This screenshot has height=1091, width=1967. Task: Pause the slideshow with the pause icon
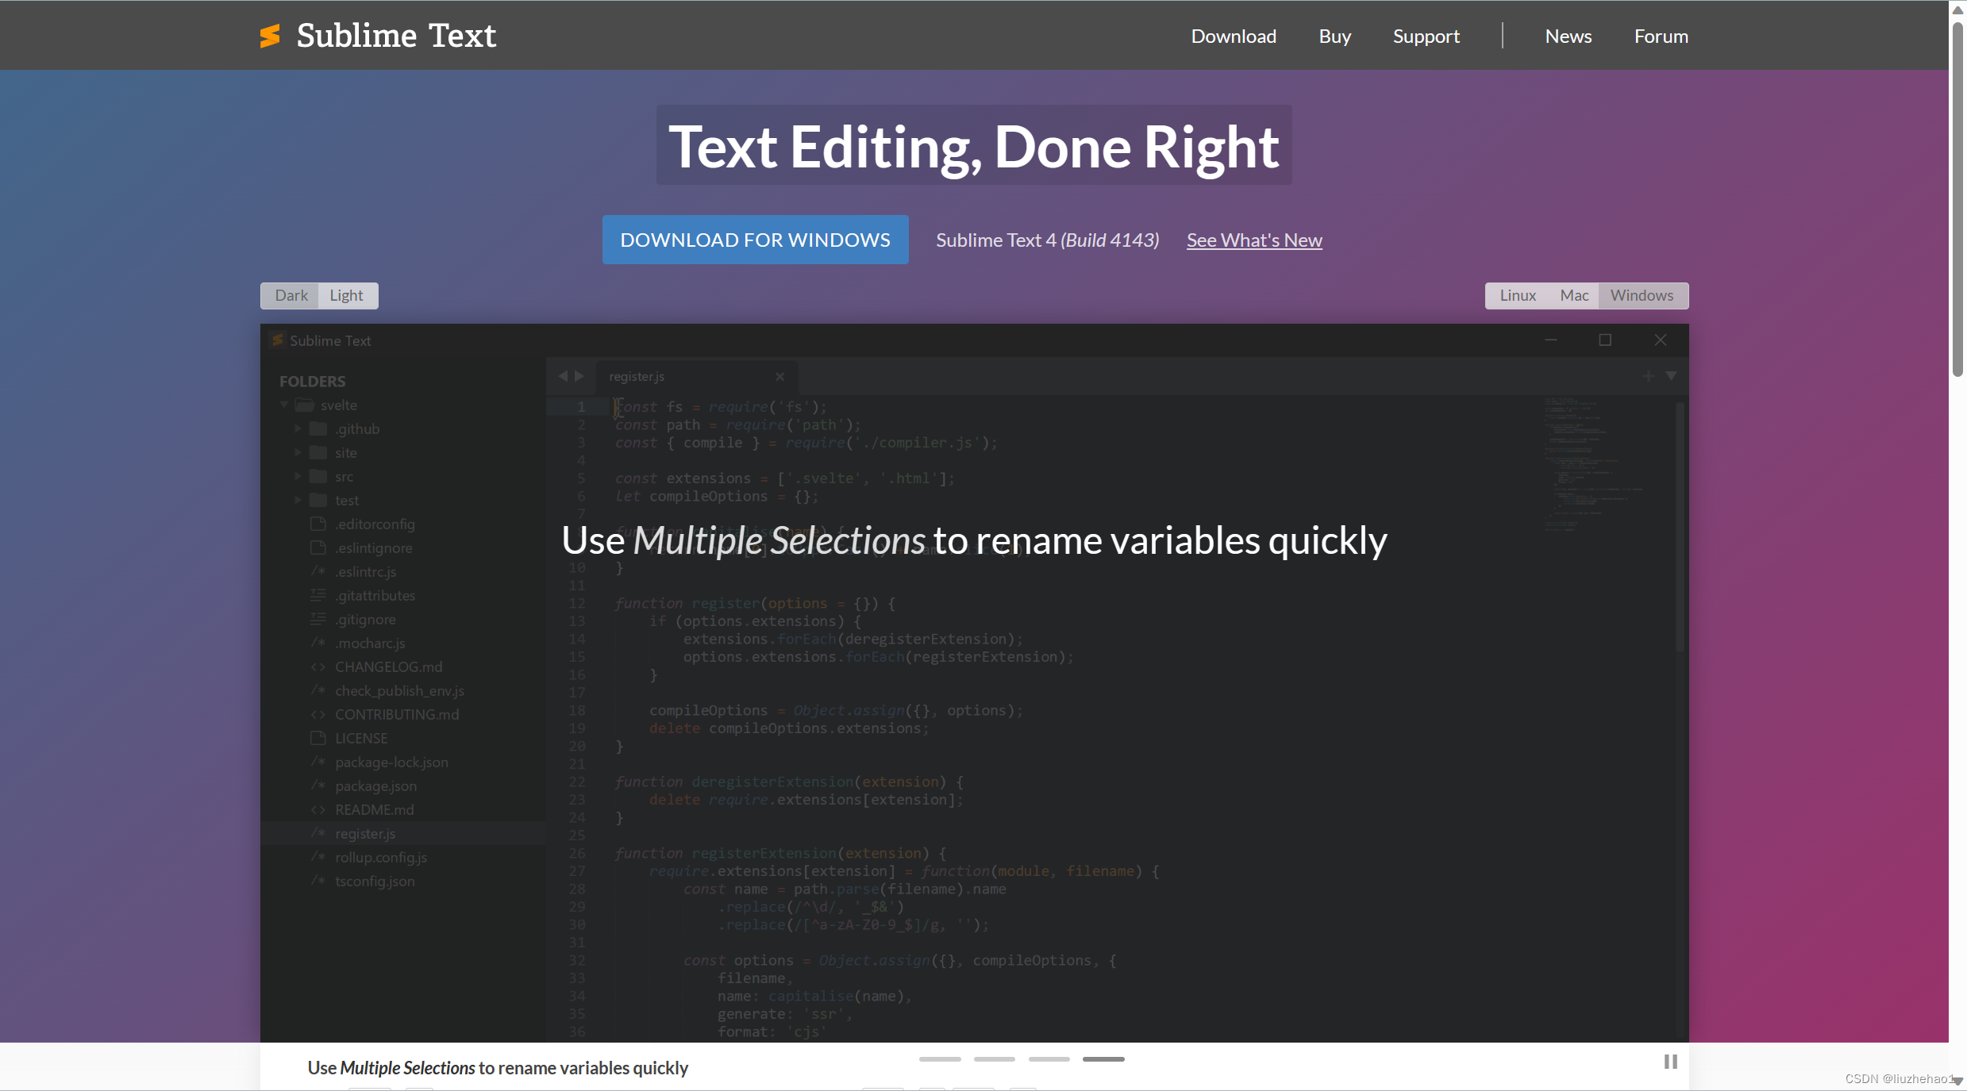coord(1670,1062)
